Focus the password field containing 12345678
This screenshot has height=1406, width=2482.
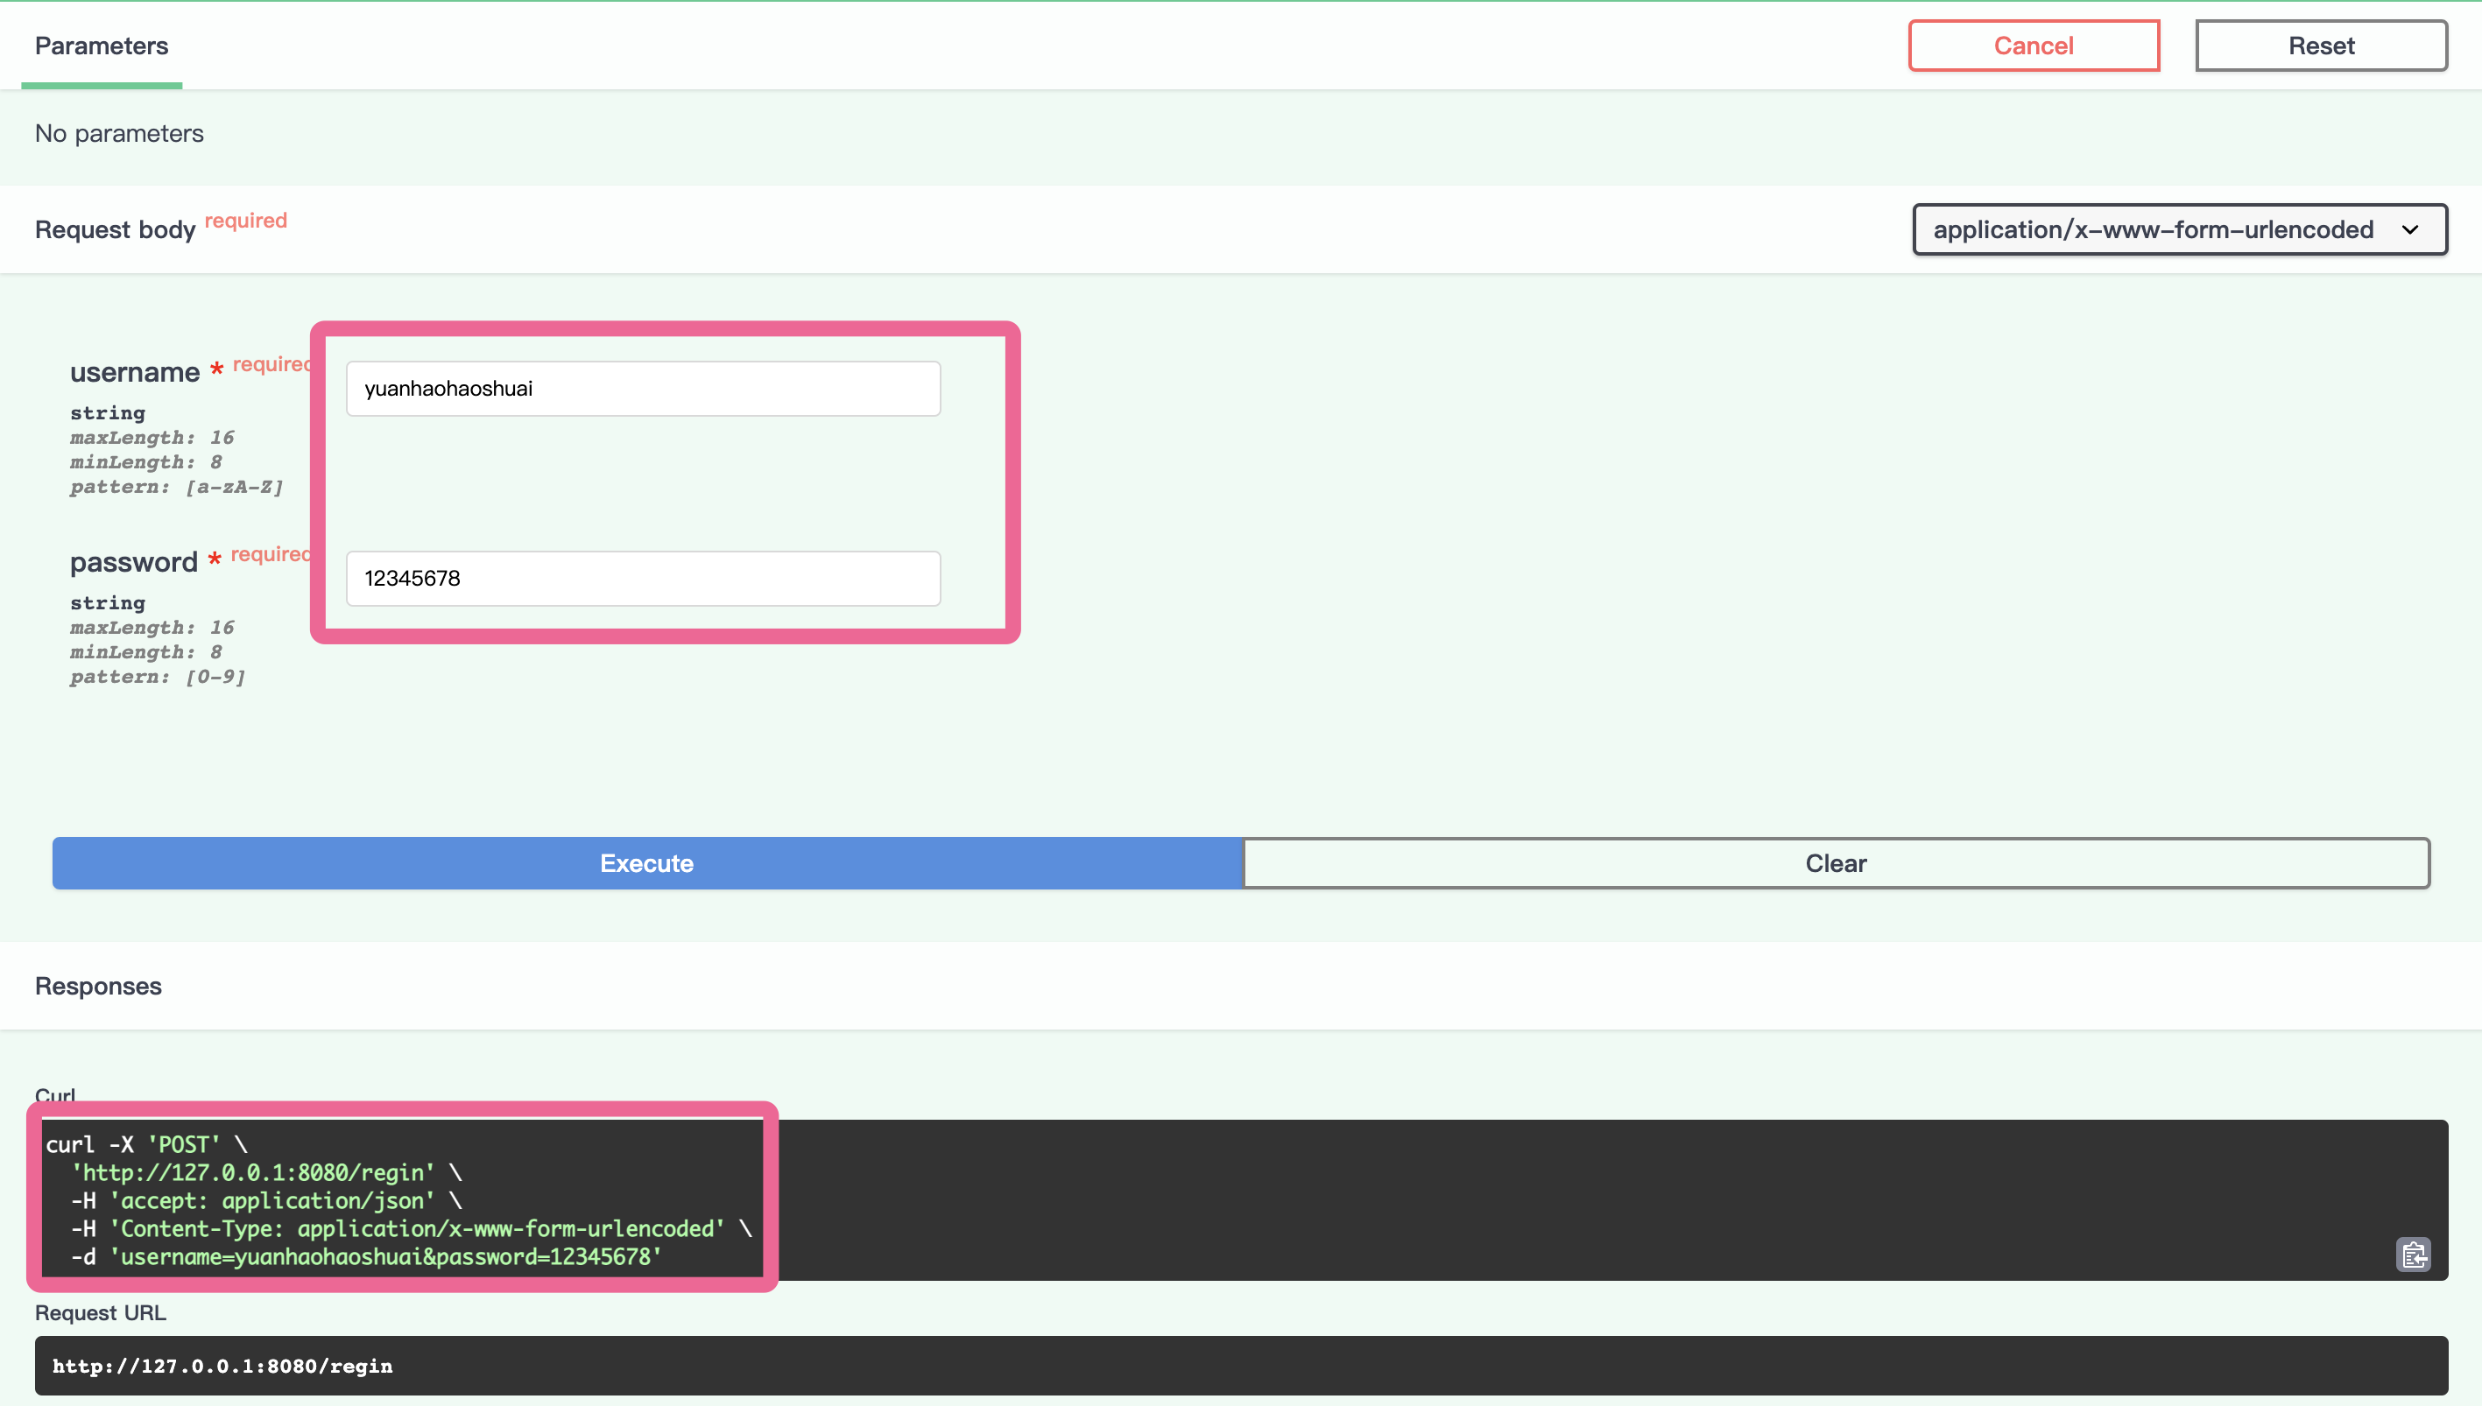[642, 578]
